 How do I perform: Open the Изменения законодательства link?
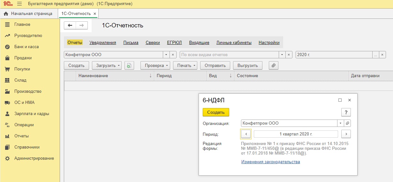point(271,162)
